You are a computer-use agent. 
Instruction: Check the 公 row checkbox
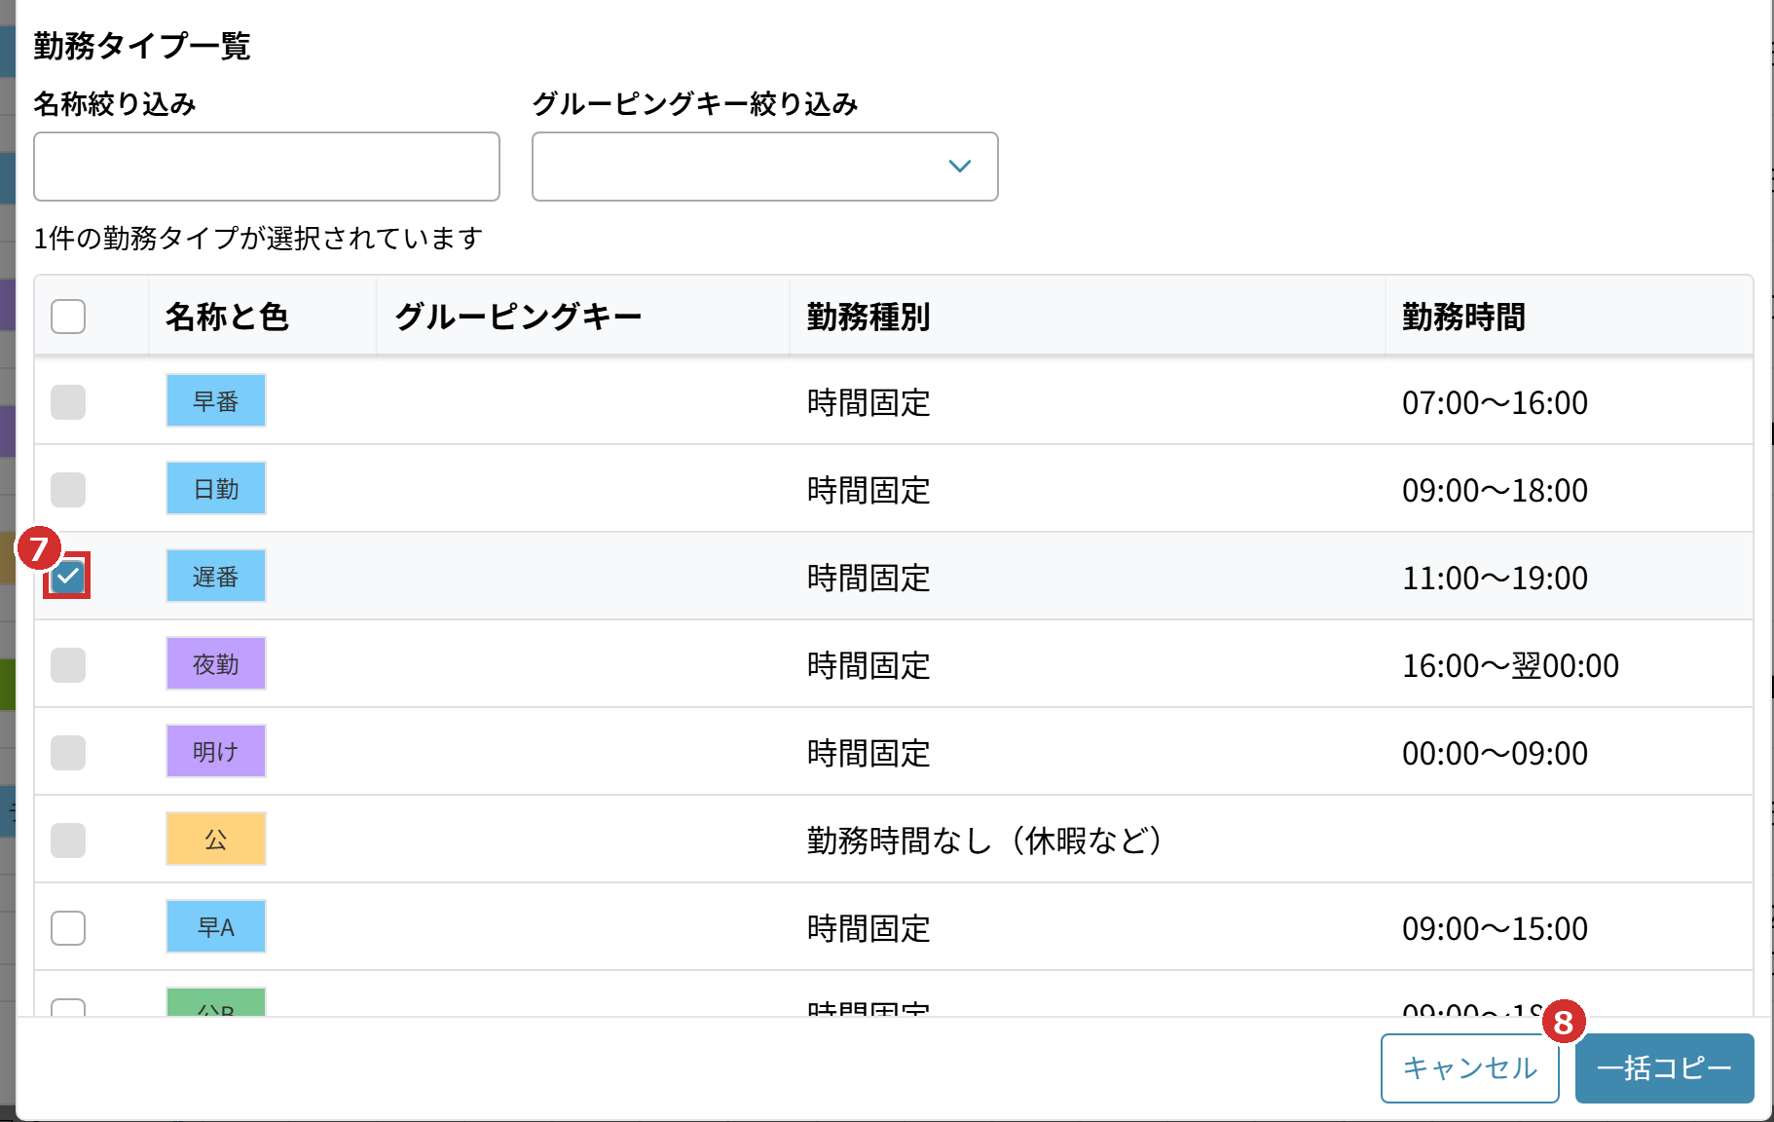68,841
